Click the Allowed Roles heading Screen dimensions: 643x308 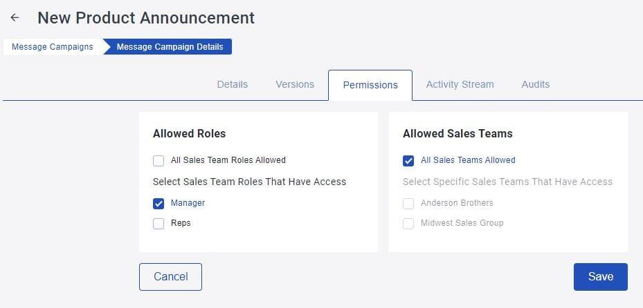[189, 134]
